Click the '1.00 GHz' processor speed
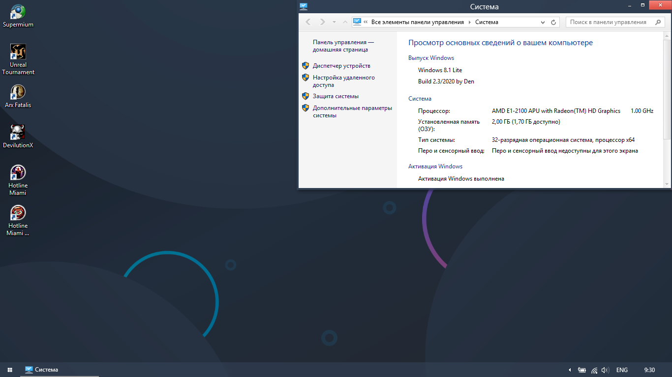Viewport: 672px width, 377px height. (x=642, y=111)
